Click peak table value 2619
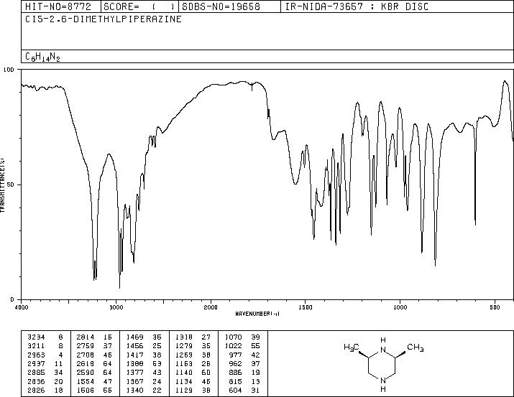Screen dimensions: 514x397 86,363
